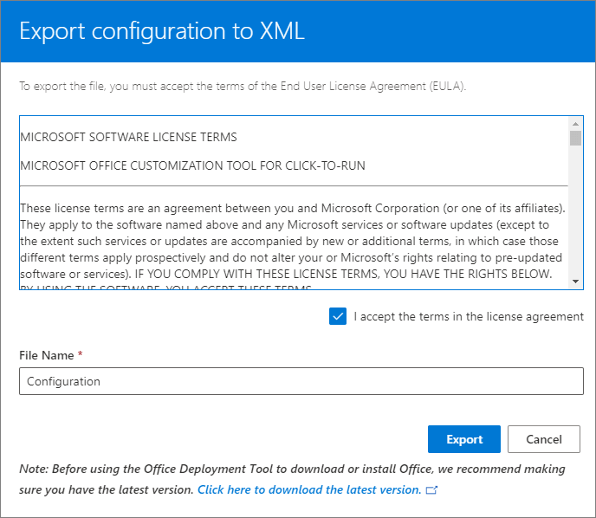Click the EULA scrollbar thumb
Image resolution: width=596 pixels, height=518 pixels.
click(x=575, y=139)
